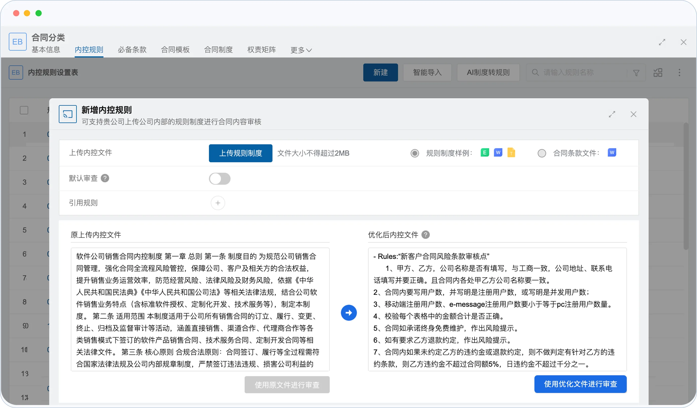Select the 合同制度 tab
Viewport: 697px width, 408px height.
point(218,50)
